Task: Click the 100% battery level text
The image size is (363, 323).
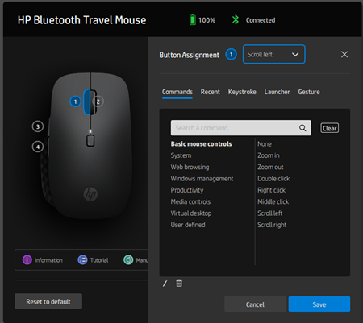Action: [207, 20]
